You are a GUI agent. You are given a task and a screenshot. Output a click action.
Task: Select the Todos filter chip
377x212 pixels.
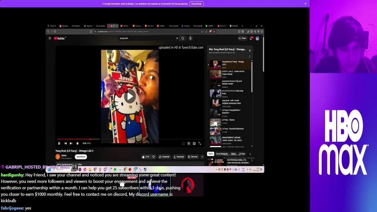tap(211, 154)
